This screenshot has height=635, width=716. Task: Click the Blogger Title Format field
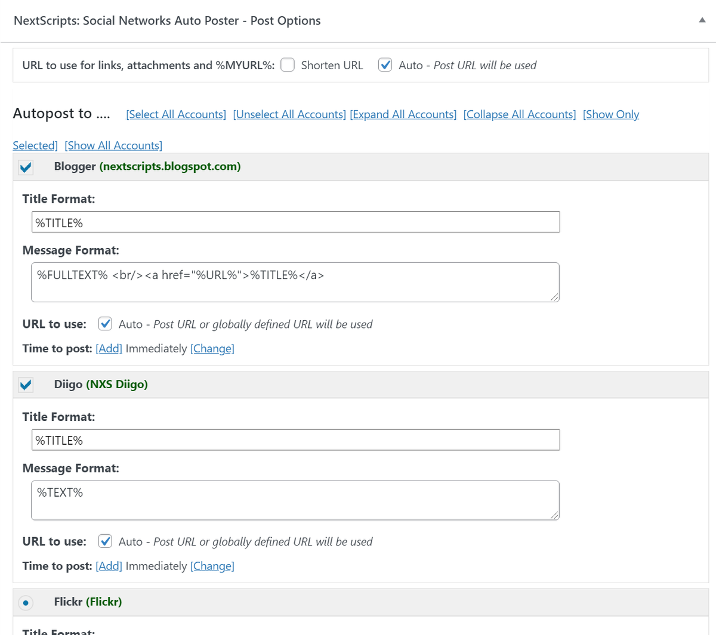pos(295,222)
